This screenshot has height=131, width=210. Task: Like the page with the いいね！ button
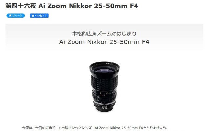point(39,16)
